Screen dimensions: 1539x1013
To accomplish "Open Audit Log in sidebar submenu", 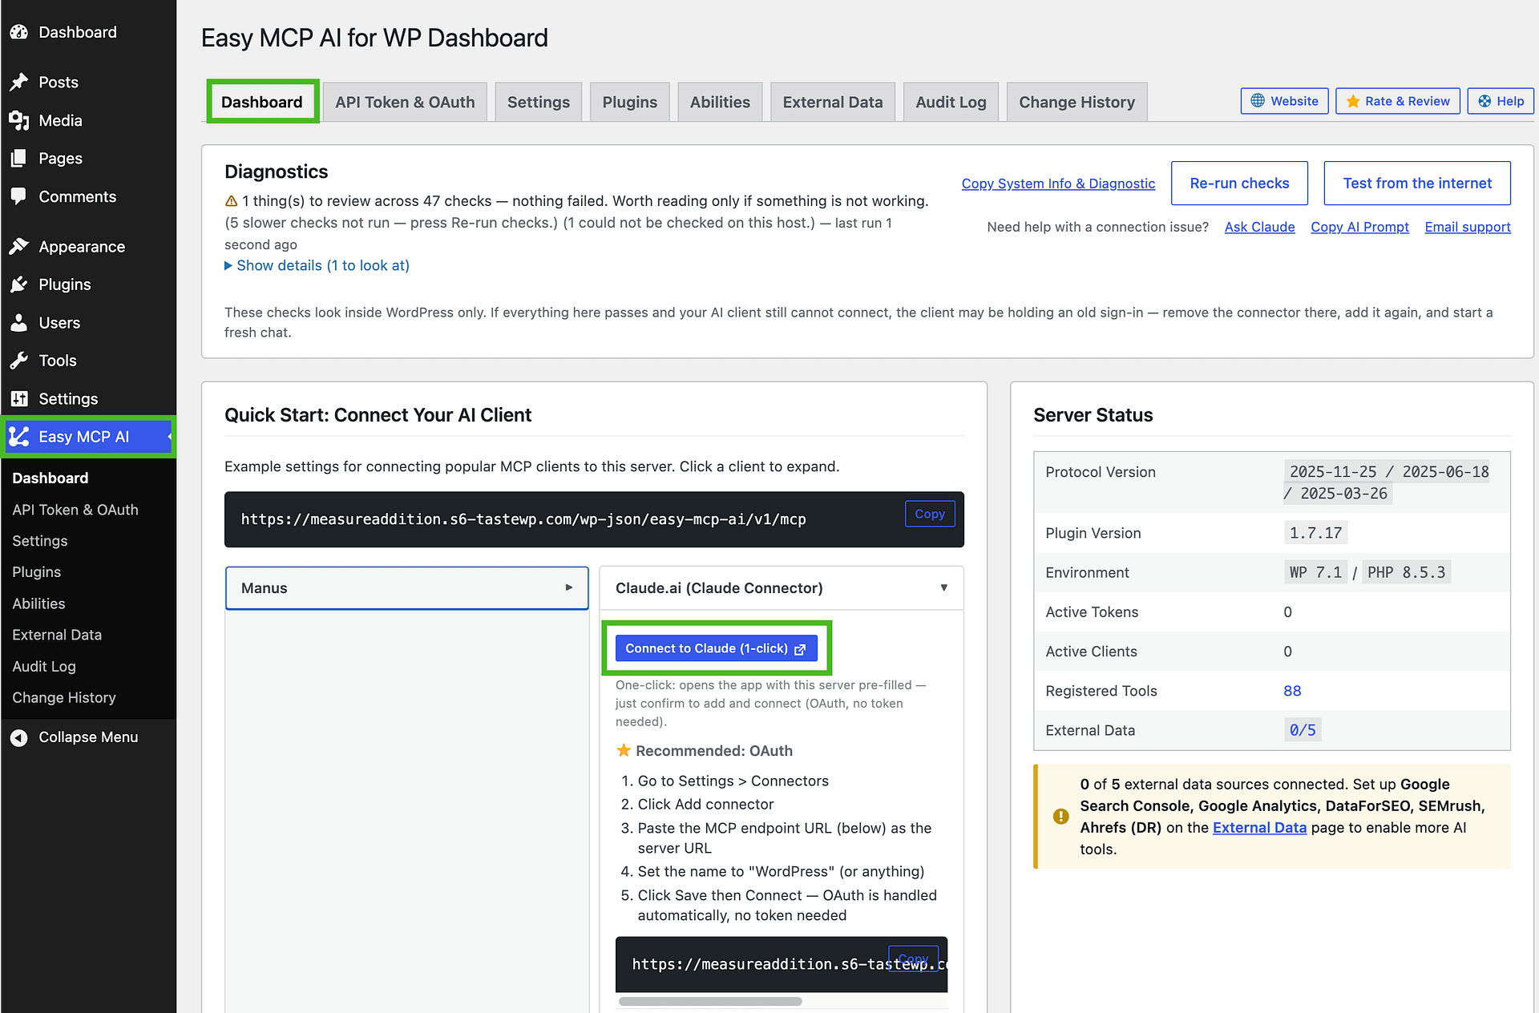I will [x=44, y=666].
